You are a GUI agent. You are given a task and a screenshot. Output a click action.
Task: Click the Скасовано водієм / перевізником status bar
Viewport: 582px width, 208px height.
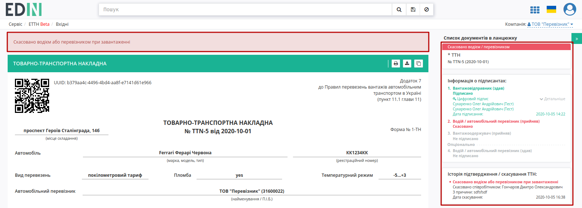click(506, 47)
